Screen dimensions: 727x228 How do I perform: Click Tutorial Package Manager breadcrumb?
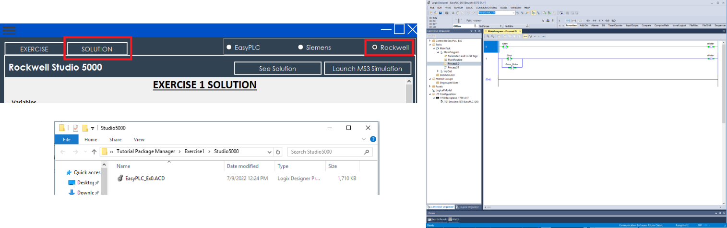146,152
